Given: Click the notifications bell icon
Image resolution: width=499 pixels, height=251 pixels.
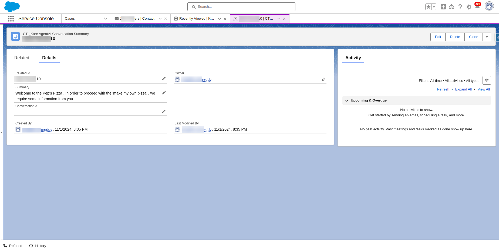Looking at the screenshot, I should (477, 7).
